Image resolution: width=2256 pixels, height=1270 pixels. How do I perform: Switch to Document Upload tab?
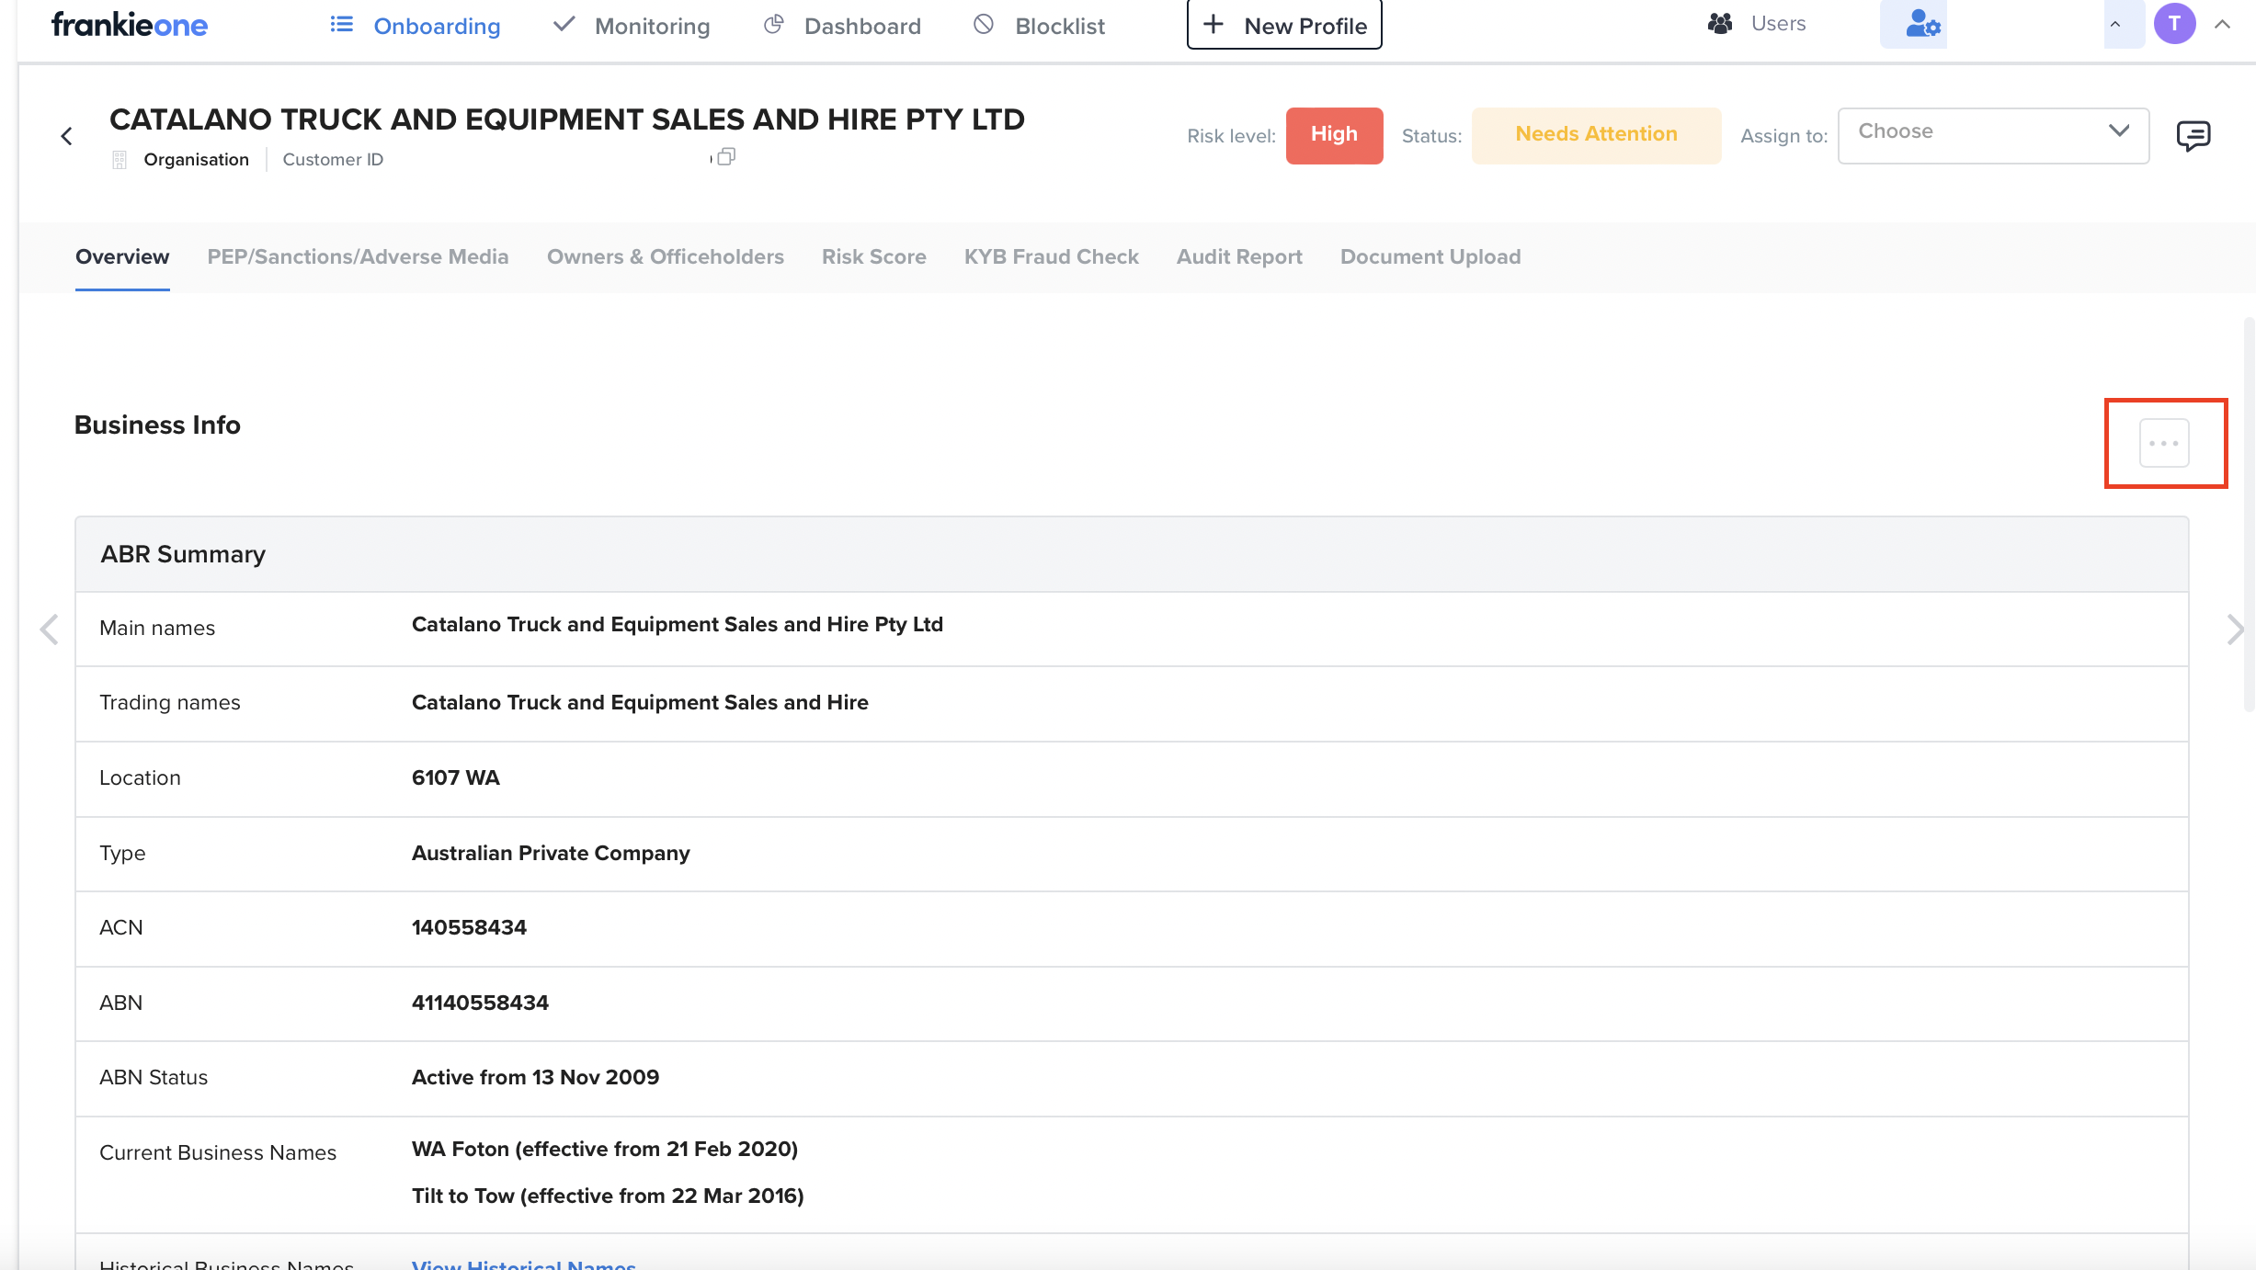pyautogui.click(x=1430, y=257)
